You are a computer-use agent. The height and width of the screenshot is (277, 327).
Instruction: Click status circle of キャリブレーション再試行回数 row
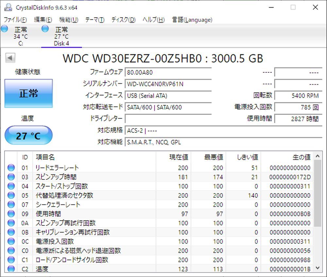(x=11, y=232)
